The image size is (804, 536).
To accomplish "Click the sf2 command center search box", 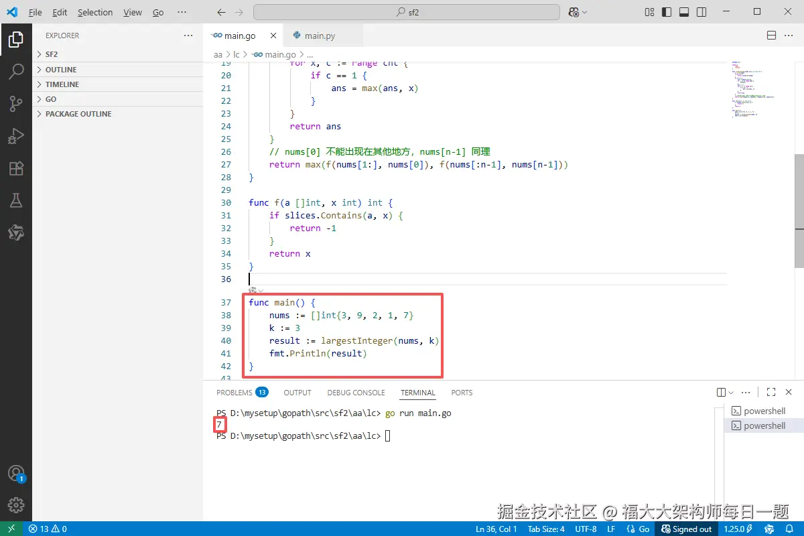I will tap(407, 12).
